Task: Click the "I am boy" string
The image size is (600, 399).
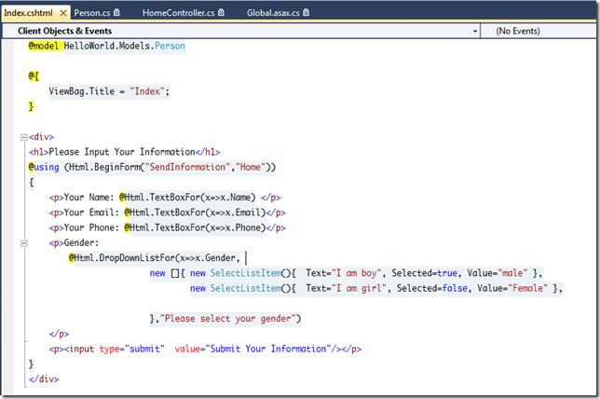Action: pyautogui.click(x=357, y=273)
